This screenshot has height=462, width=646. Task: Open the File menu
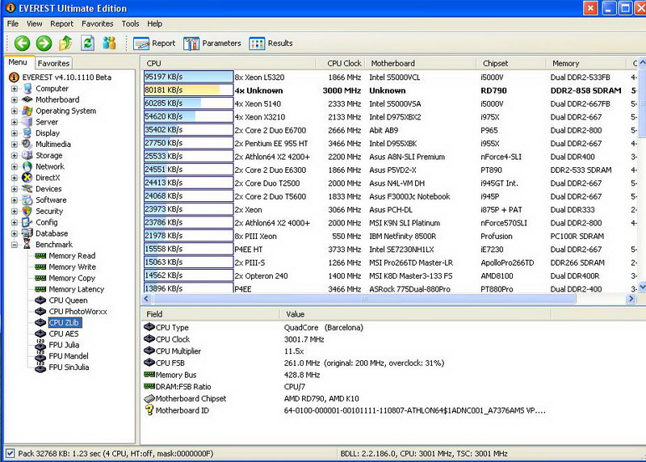[x=13, y=24]
